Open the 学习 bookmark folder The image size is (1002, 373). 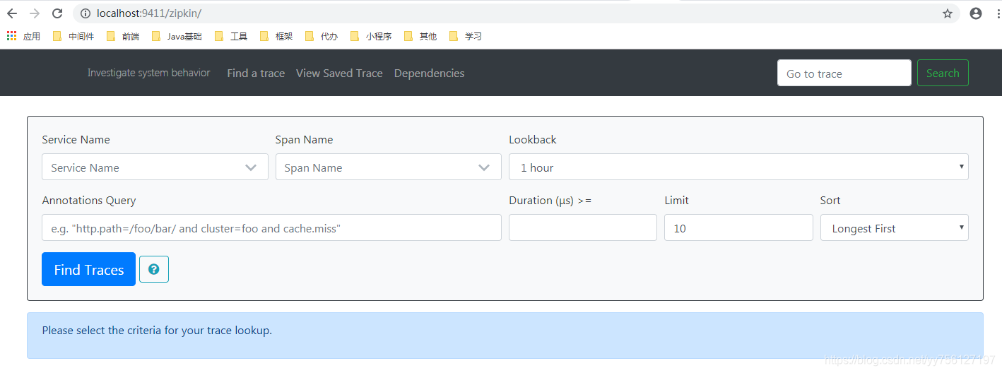[x=466, y=36]
